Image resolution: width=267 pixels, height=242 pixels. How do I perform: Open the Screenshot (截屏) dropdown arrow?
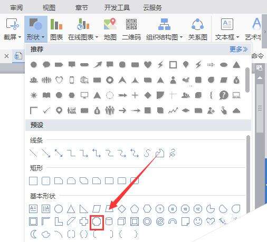coord(20,37)
